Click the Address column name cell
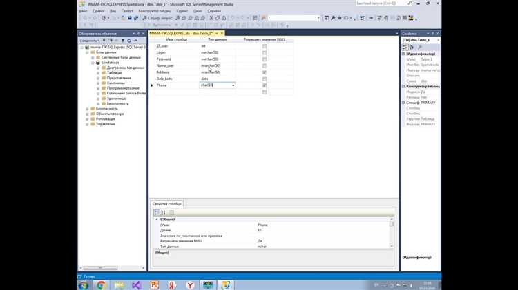 click(177, 72)
